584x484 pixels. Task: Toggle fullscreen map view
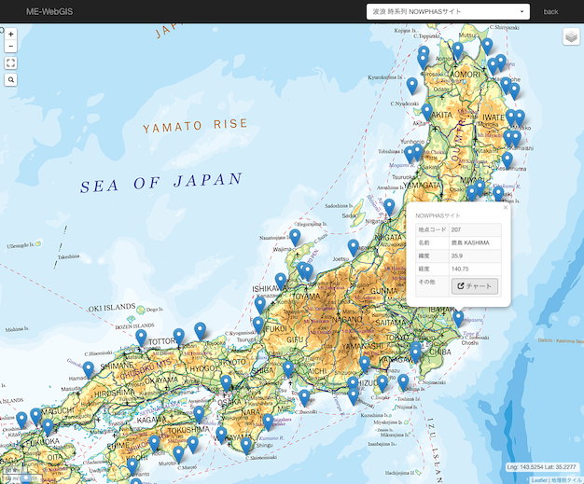(x=11, y=63)
